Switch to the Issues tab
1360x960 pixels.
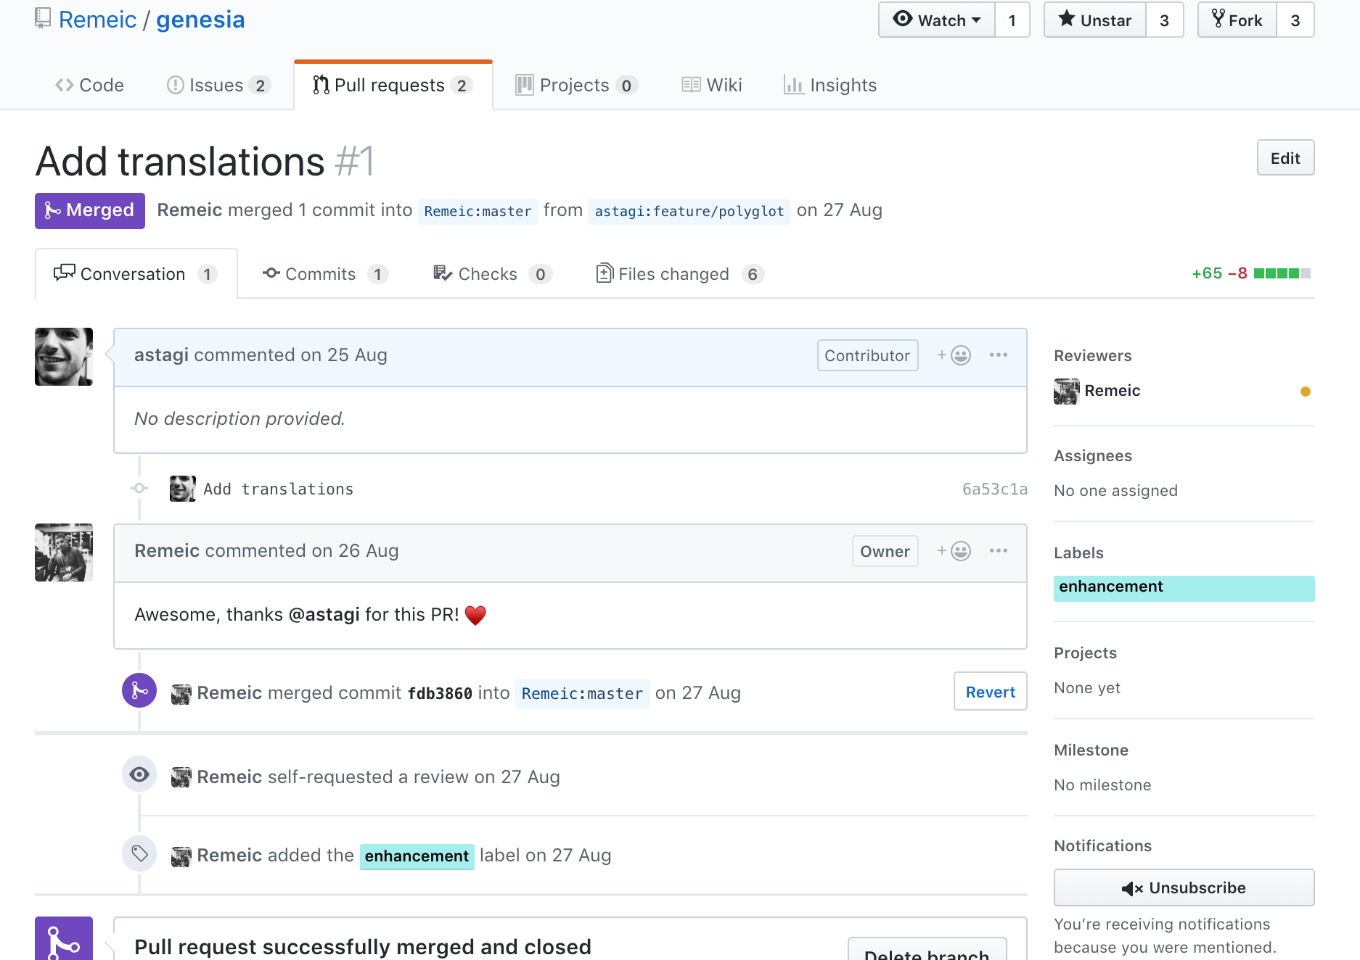point(218,85)
